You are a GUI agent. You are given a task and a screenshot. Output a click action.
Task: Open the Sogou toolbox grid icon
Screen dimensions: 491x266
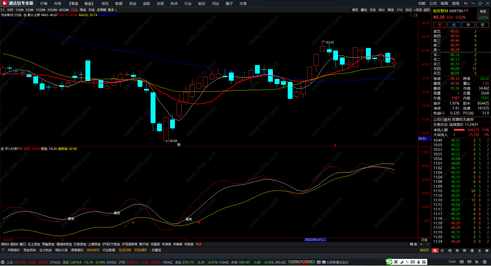point(424,262)
